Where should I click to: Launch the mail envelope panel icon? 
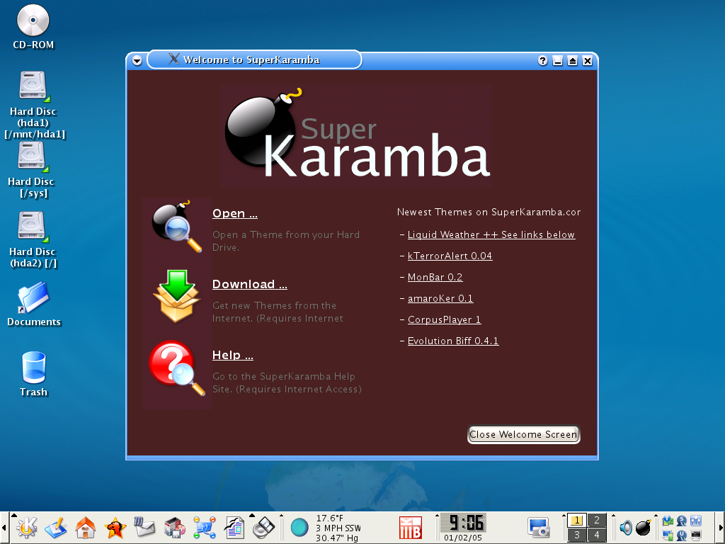(144, 527)
